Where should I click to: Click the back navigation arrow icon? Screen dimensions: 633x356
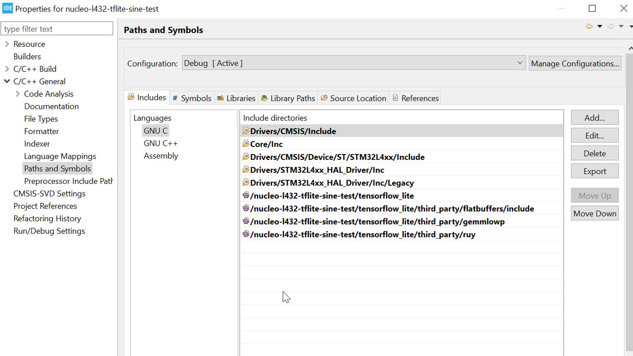tap(589, 26)
